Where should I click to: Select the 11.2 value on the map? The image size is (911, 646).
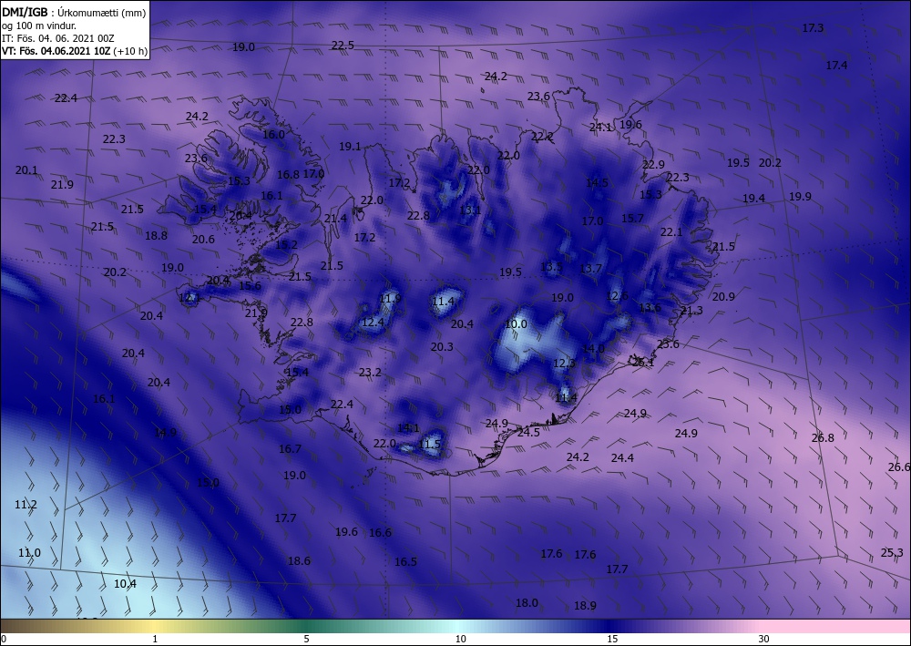coord(26,504)
